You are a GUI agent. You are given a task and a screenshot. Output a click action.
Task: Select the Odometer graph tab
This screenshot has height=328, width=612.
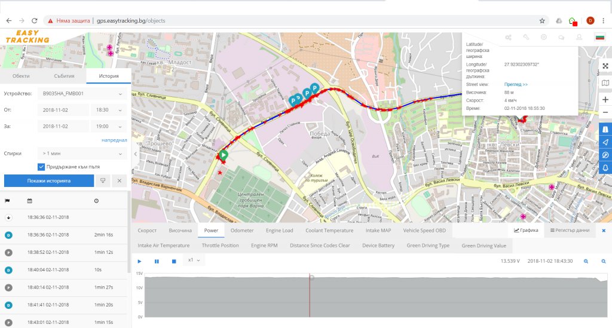(x=242, y=231)
